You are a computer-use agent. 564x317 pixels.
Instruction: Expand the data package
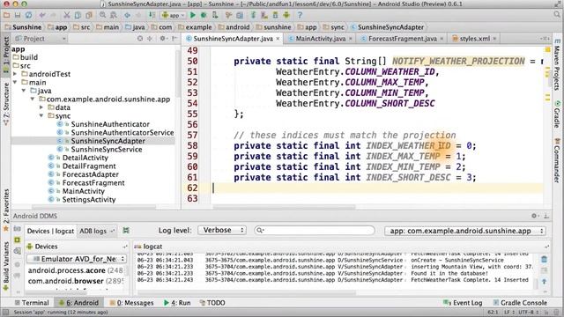pos(41,107)
